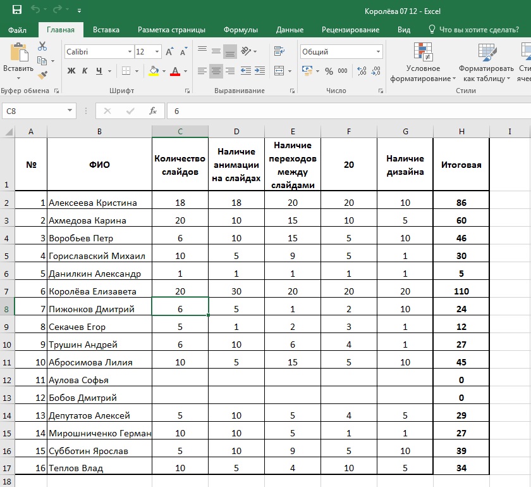Cancel the formula bar entry
This screenshot has width=531, height=487.
tap(107, 111)
